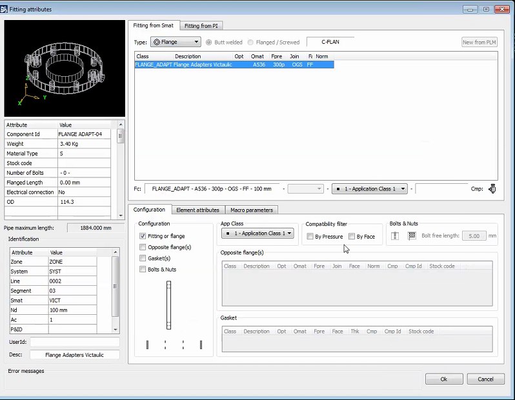
Task: Click the Description column header in fitting list
Action: (x=188, y=56)
